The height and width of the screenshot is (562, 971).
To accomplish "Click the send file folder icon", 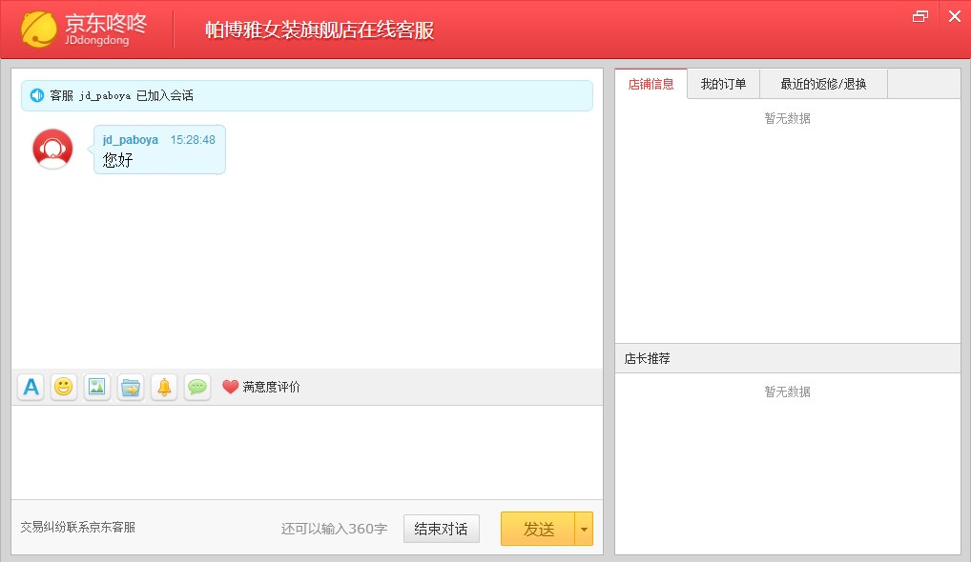I will coord(131,387).
